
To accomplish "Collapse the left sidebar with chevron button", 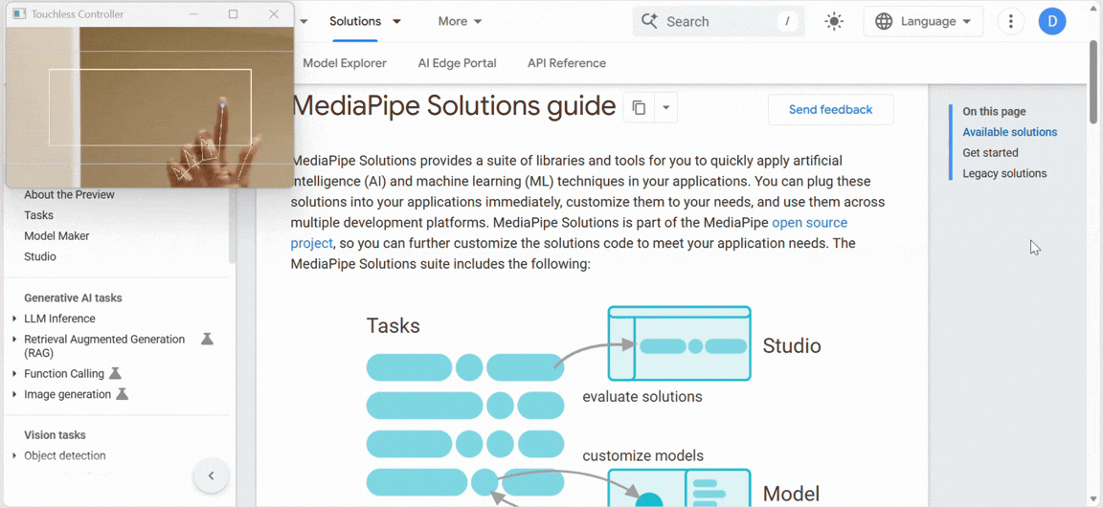I will tap(211, 475).
